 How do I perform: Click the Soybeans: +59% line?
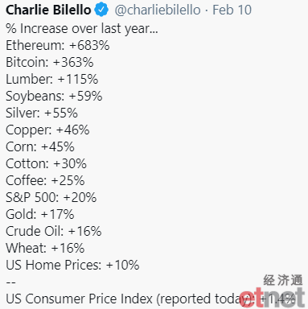click(x=54, y=96)
